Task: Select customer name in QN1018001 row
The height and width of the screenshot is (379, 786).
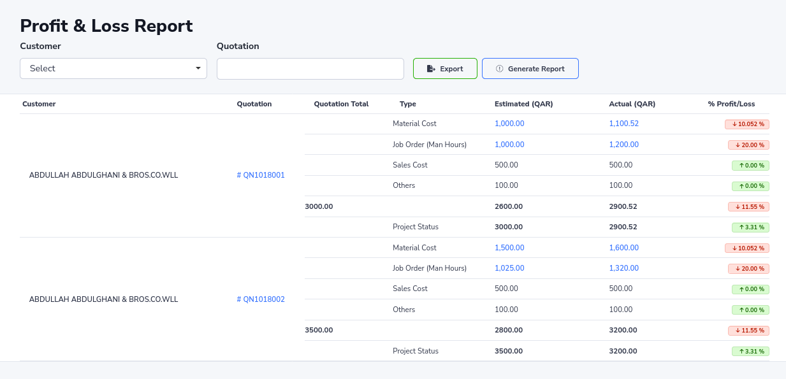Action: click(103, 175)
